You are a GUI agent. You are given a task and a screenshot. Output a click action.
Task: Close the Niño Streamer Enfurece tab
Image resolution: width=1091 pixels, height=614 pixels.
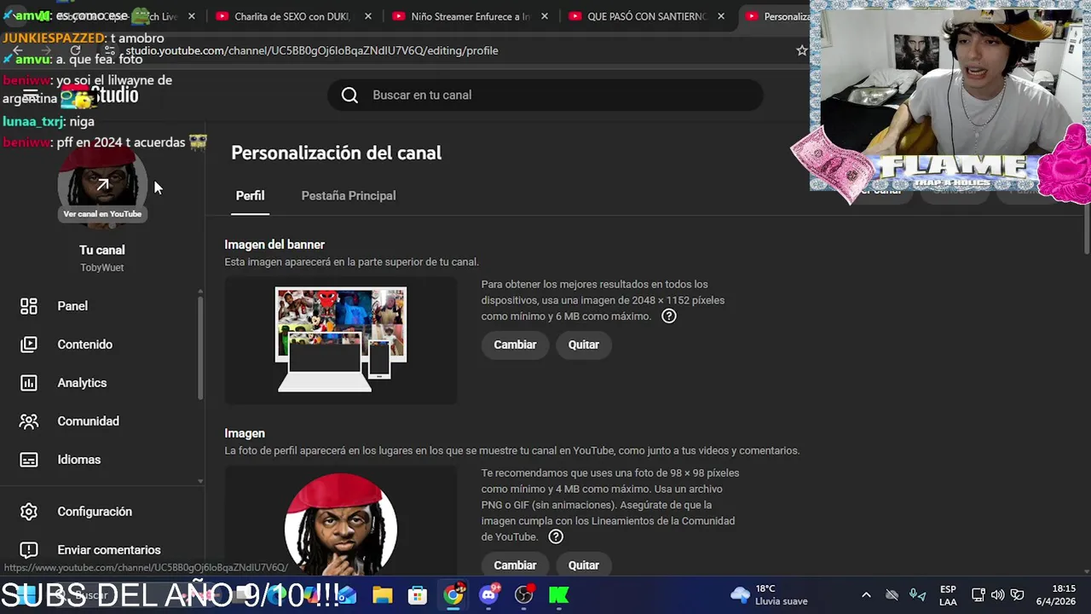point(545,16)
